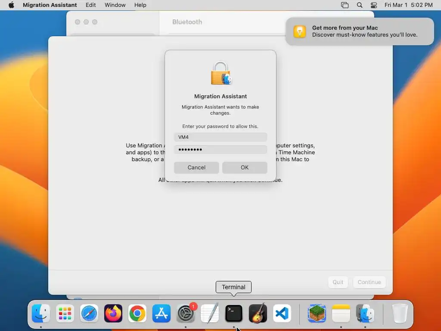The height and width of the screenshot is (331, 441).
Task: Launch Firefox from the Dock
Action: (113, 313)
